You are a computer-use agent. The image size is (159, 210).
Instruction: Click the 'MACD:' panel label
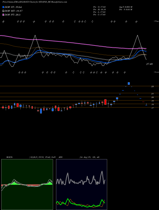[10, 157]
